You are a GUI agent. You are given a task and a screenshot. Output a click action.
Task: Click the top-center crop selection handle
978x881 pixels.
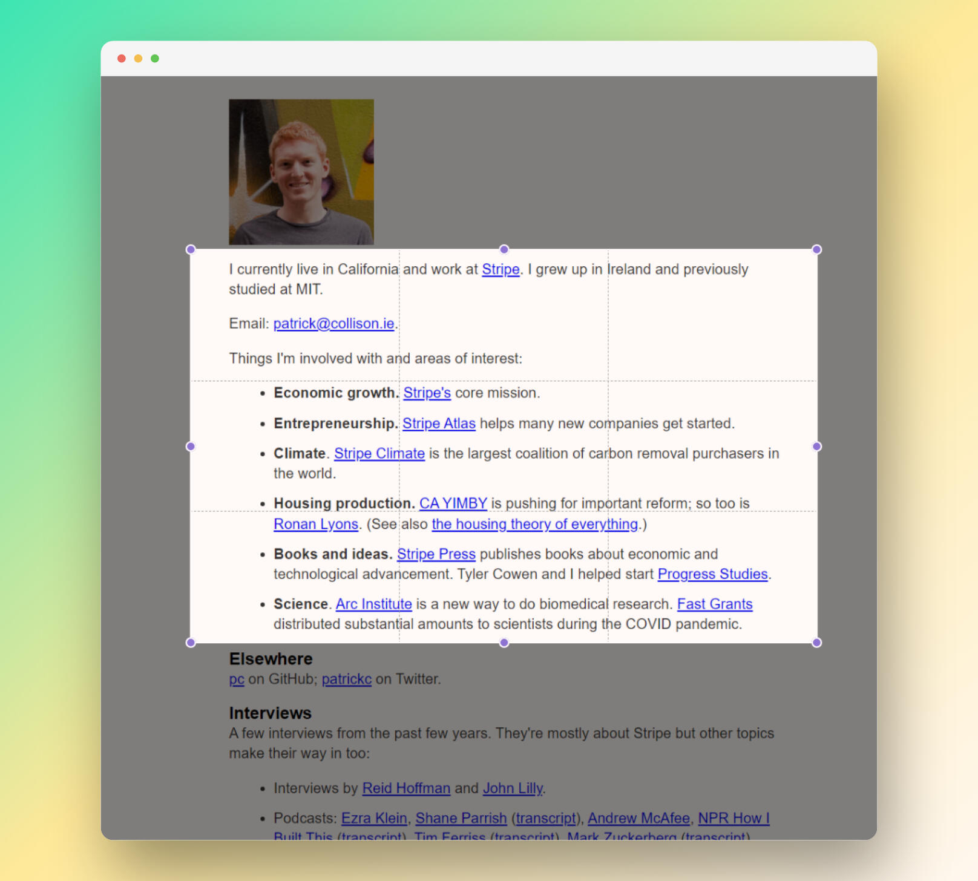[504, 249]
